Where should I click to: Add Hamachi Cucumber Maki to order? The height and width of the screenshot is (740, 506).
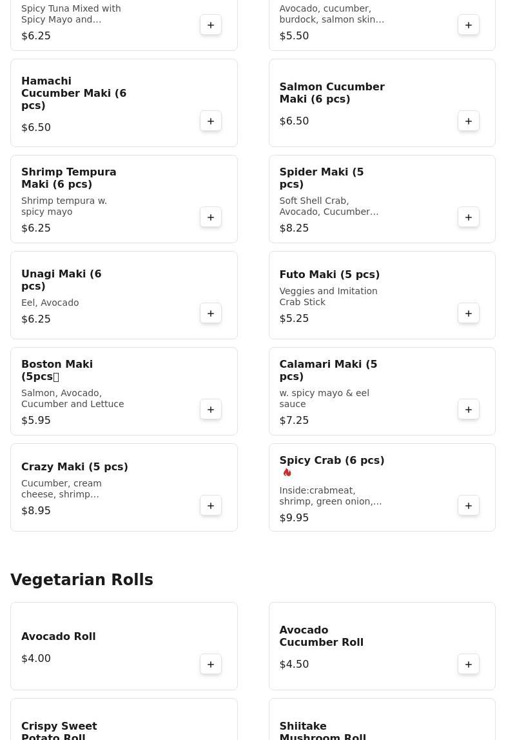pyautogui.click(x=211, y=121)
